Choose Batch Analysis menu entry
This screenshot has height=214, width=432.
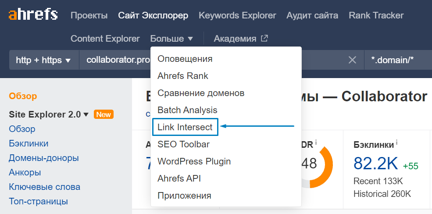click(187, 110)
